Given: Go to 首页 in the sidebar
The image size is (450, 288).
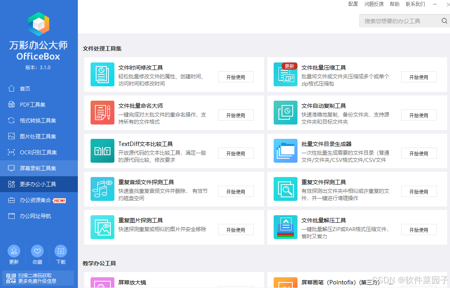Looking at the screenshot, I should [x=39, y=89].
